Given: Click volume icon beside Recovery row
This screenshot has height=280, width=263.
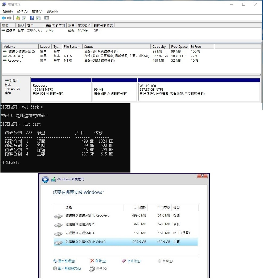Looking at the screenshot, I should pyautogui.click(x=5, y=61).
